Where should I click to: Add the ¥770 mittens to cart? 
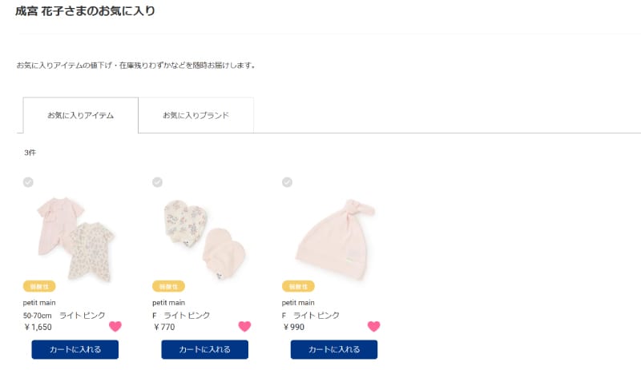[x=205, y=349]
